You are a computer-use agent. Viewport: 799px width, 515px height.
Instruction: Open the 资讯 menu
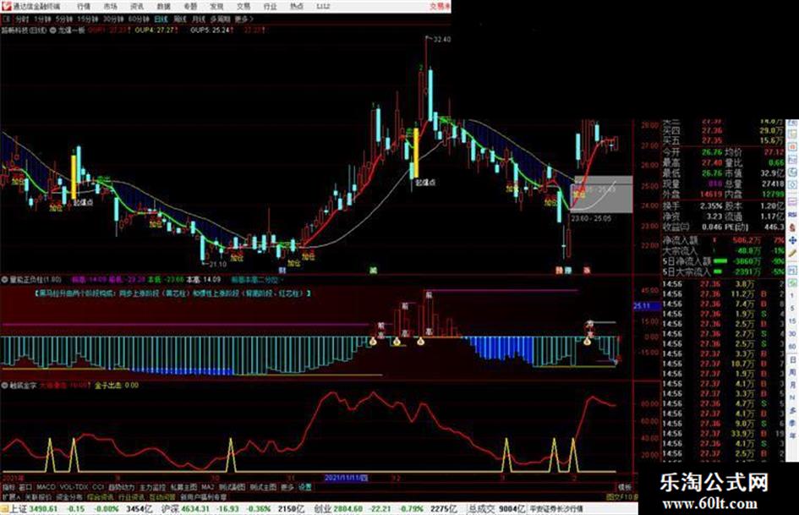tap(137, 7)
